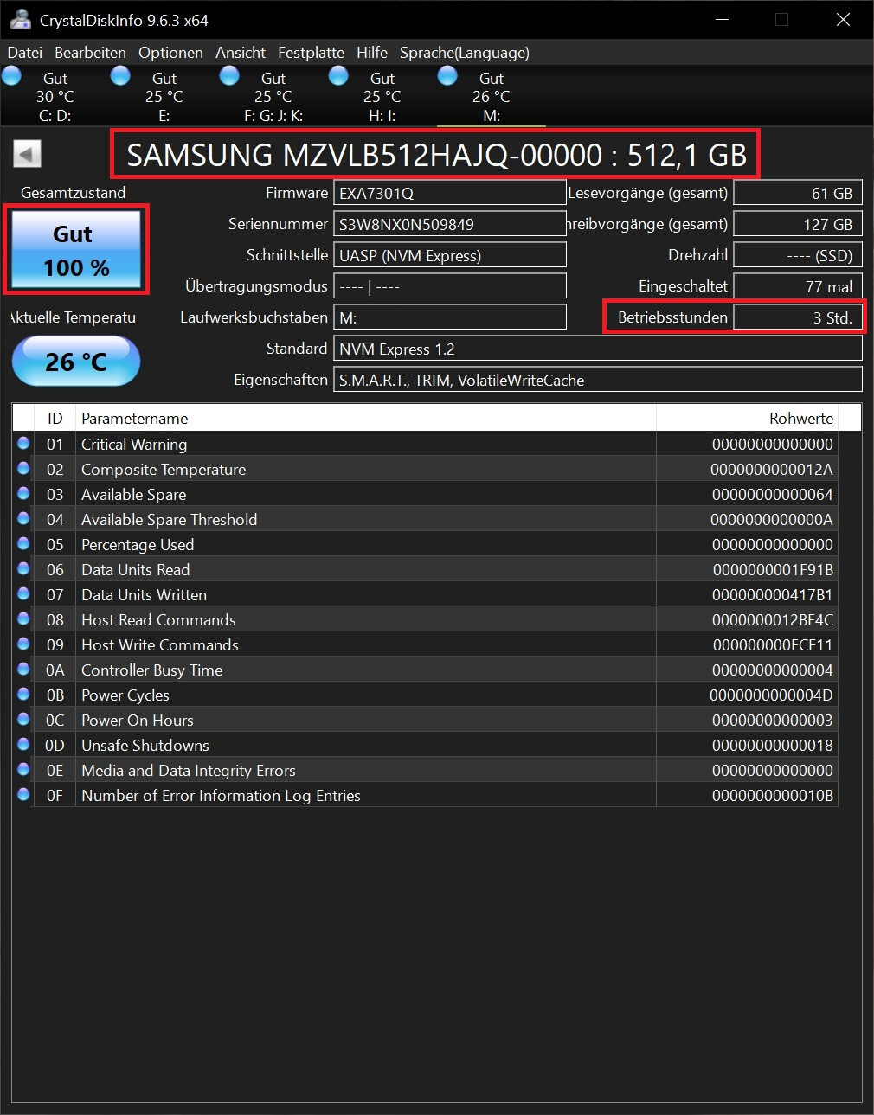Open the Optionen menu
Image resolution: width=874 pixels, height=1115 pixels.
tap(170, 53)
